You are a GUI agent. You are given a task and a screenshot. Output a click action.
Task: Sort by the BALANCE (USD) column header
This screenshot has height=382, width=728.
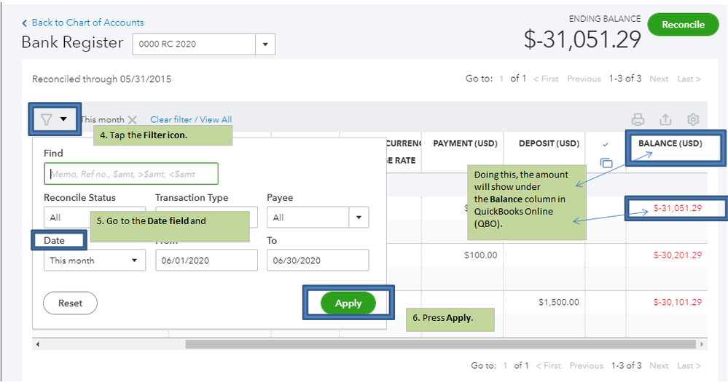pos(670,143)
